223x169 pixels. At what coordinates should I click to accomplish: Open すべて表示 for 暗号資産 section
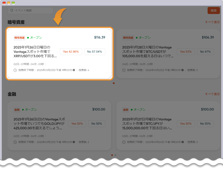point(212,22)
